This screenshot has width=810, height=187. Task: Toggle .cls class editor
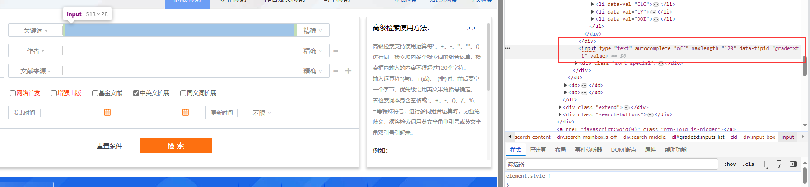coord(748,164)
